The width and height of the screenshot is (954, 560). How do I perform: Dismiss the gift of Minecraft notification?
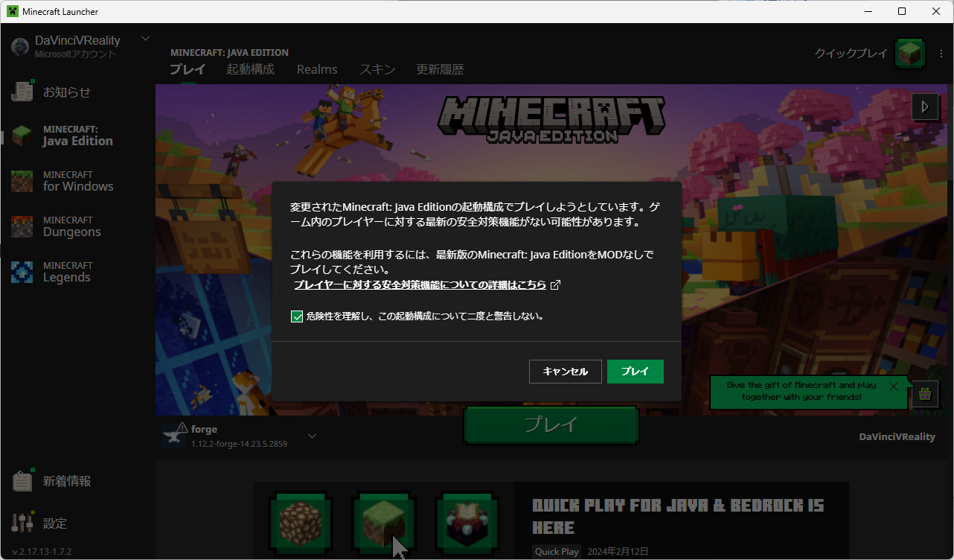(893, 386)
